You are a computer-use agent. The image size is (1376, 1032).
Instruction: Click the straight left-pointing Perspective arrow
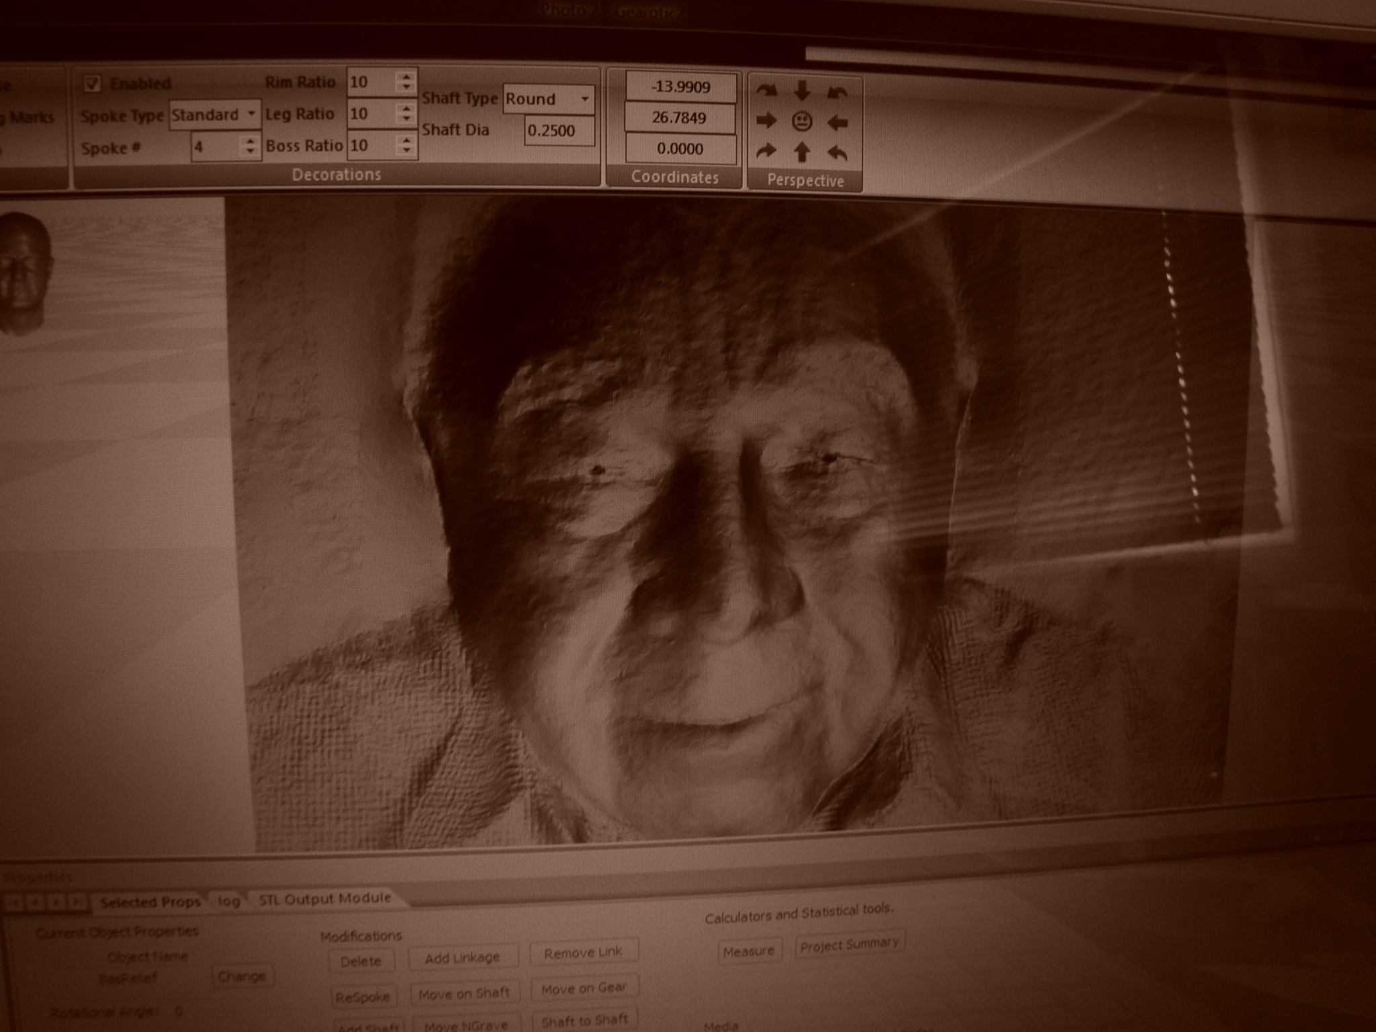pyautogui.click(x=837, y=122)
